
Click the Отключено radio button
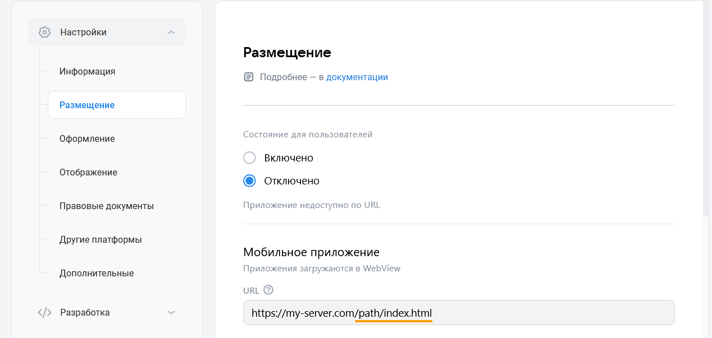tap(249, 180)
